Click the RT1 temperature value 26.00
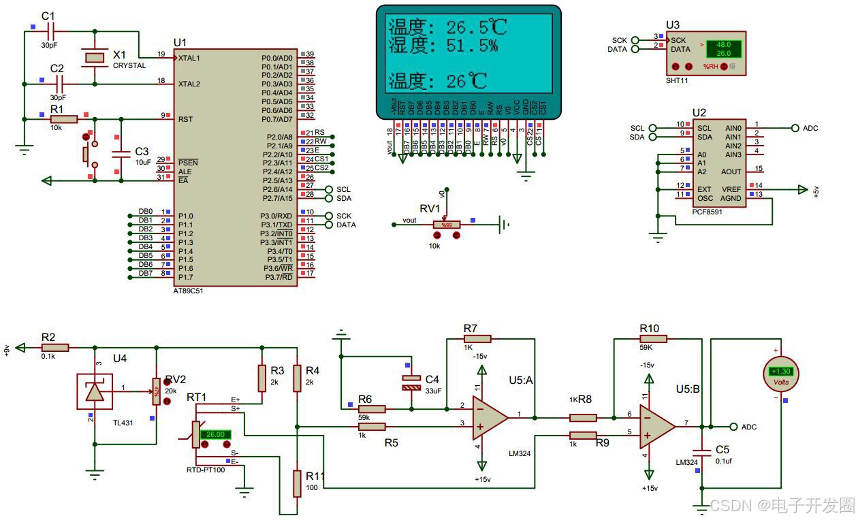Viewport: 858px width, 520px height. coord(216,434)
